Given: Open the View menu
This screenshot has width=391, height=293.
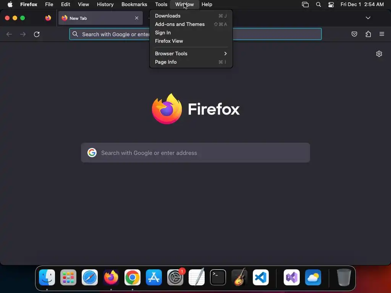Looking at the screenshot, I should 83,4.
